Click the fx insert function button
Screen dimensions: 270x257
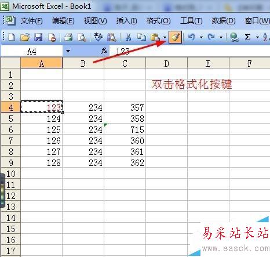pos(104,51)
